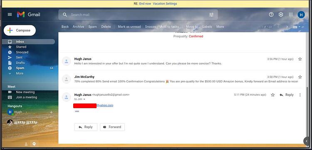Show trimmed content ellipsis
Image resolution: width=312 pixels, height=150 pixels.
pyautogui.click(x=77, y=111)
